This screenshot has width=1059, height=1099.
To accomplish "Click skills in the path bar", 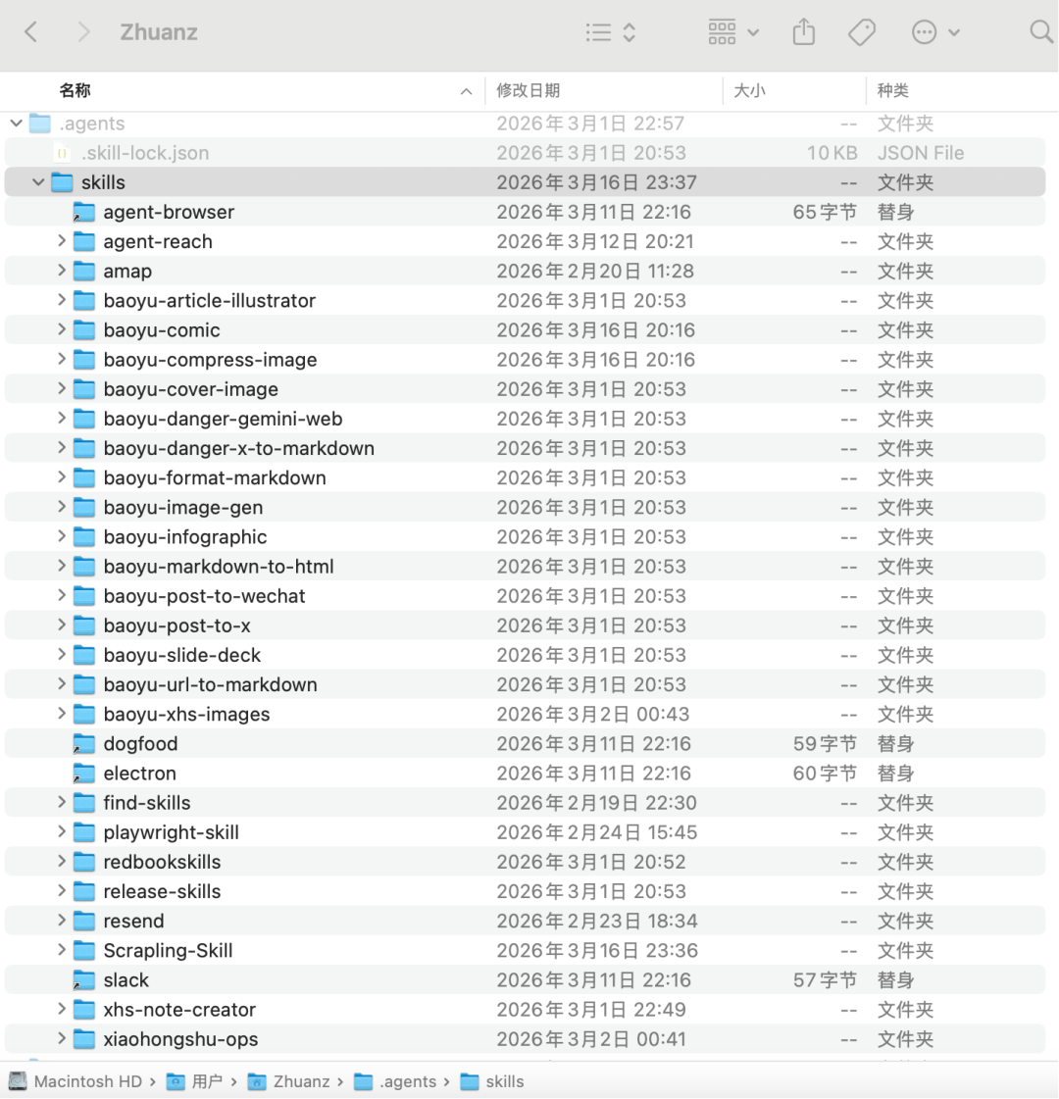I will 492,1081.
